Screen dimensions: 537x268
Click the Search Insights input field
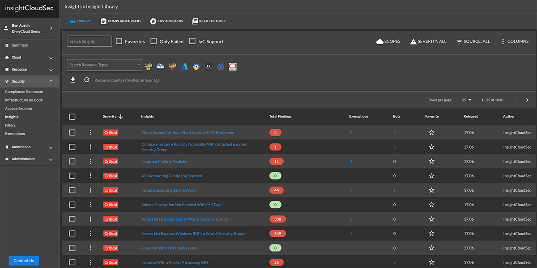[x=89, y=41]
